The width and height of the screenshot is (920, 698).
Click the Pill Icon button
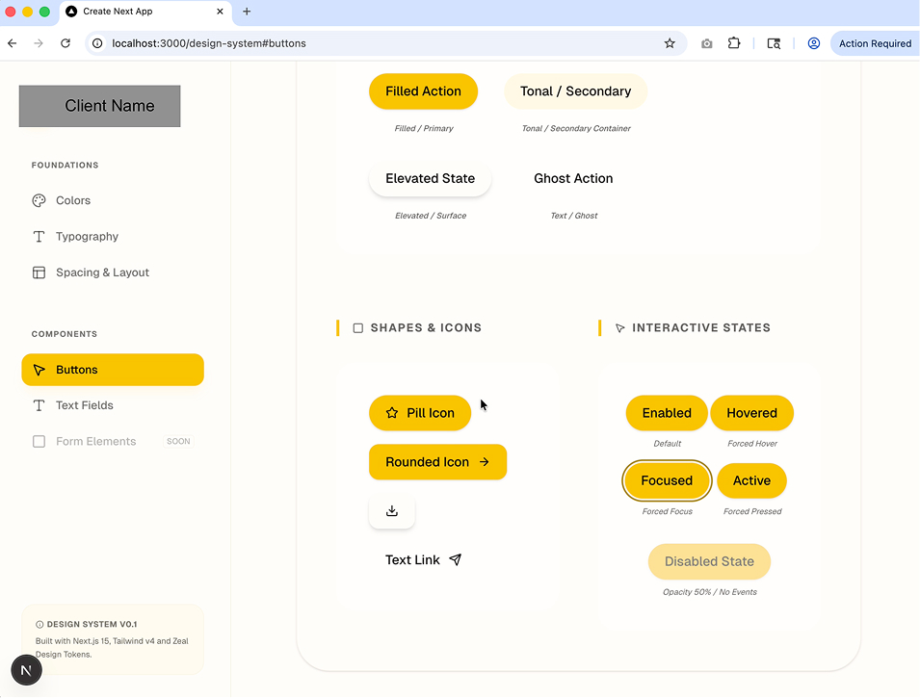(420, 413)
